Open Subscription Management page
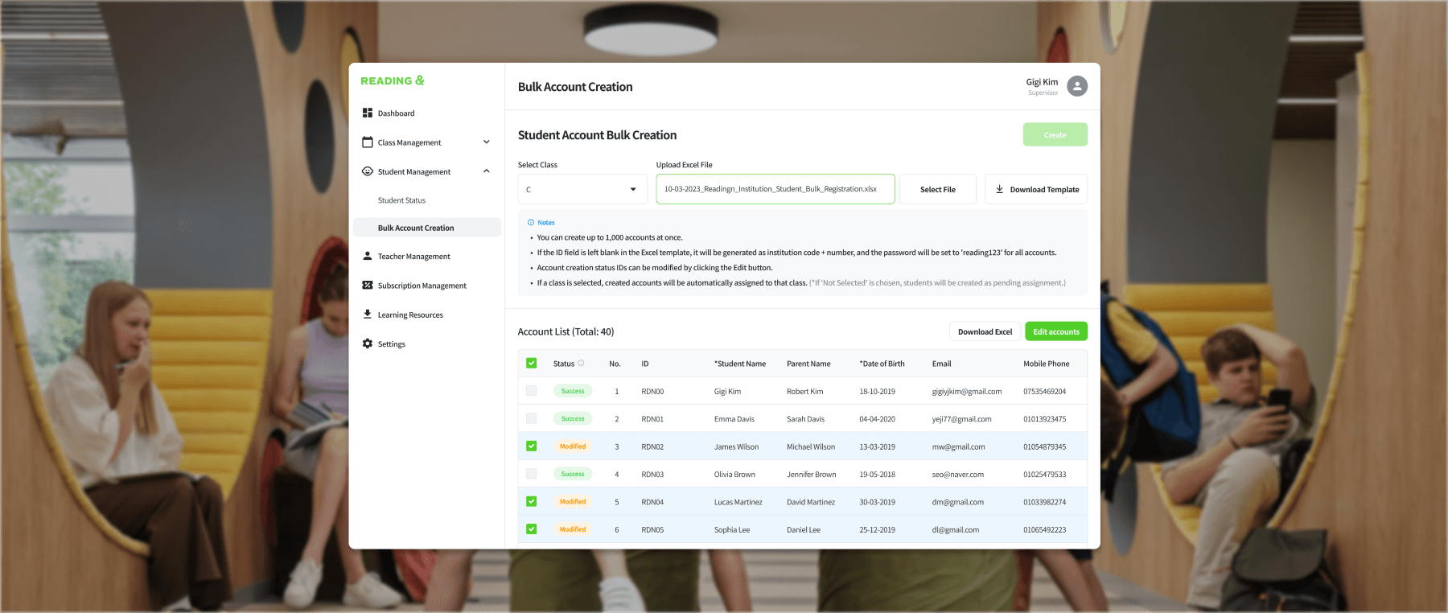The height and width of the screenshot is (613, 1448). coord(422,286)
